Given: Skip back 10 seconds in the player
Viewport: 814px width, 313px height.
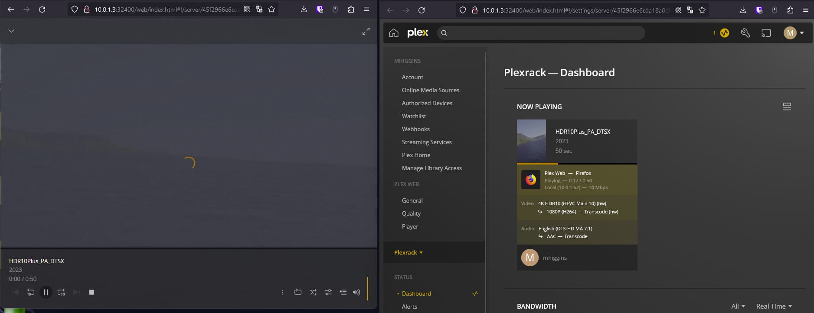Looking at the screenshot, I should 30,292.
